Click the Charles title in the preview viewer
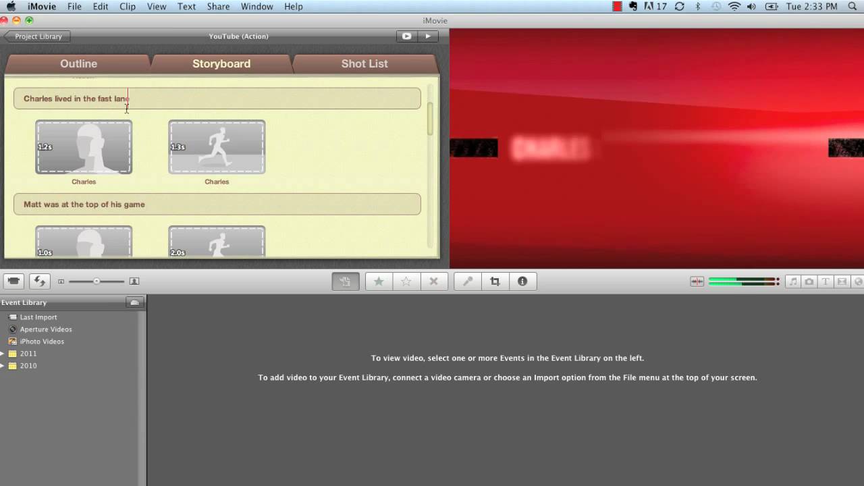 click(x=551, y=148)
